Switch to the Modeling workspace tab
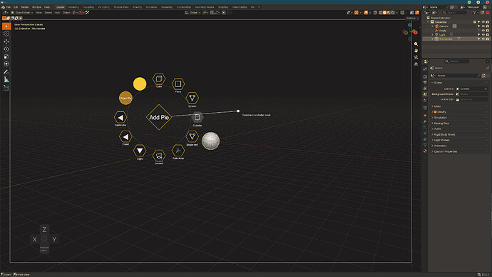 pyautogui.click(x=73, y=7)
